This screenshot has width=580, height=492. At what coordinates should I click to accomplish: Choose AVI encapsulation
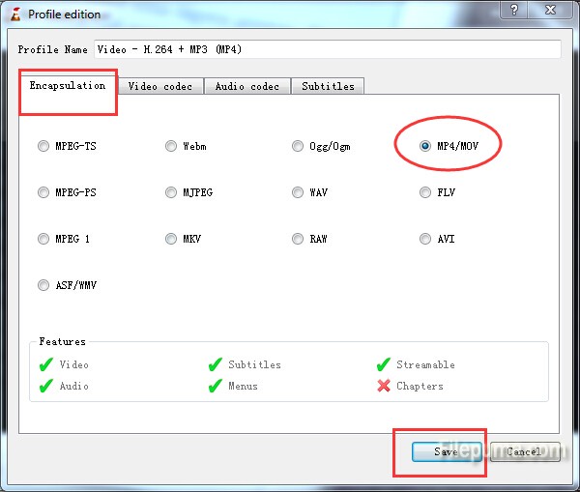(x=425, y=239)
